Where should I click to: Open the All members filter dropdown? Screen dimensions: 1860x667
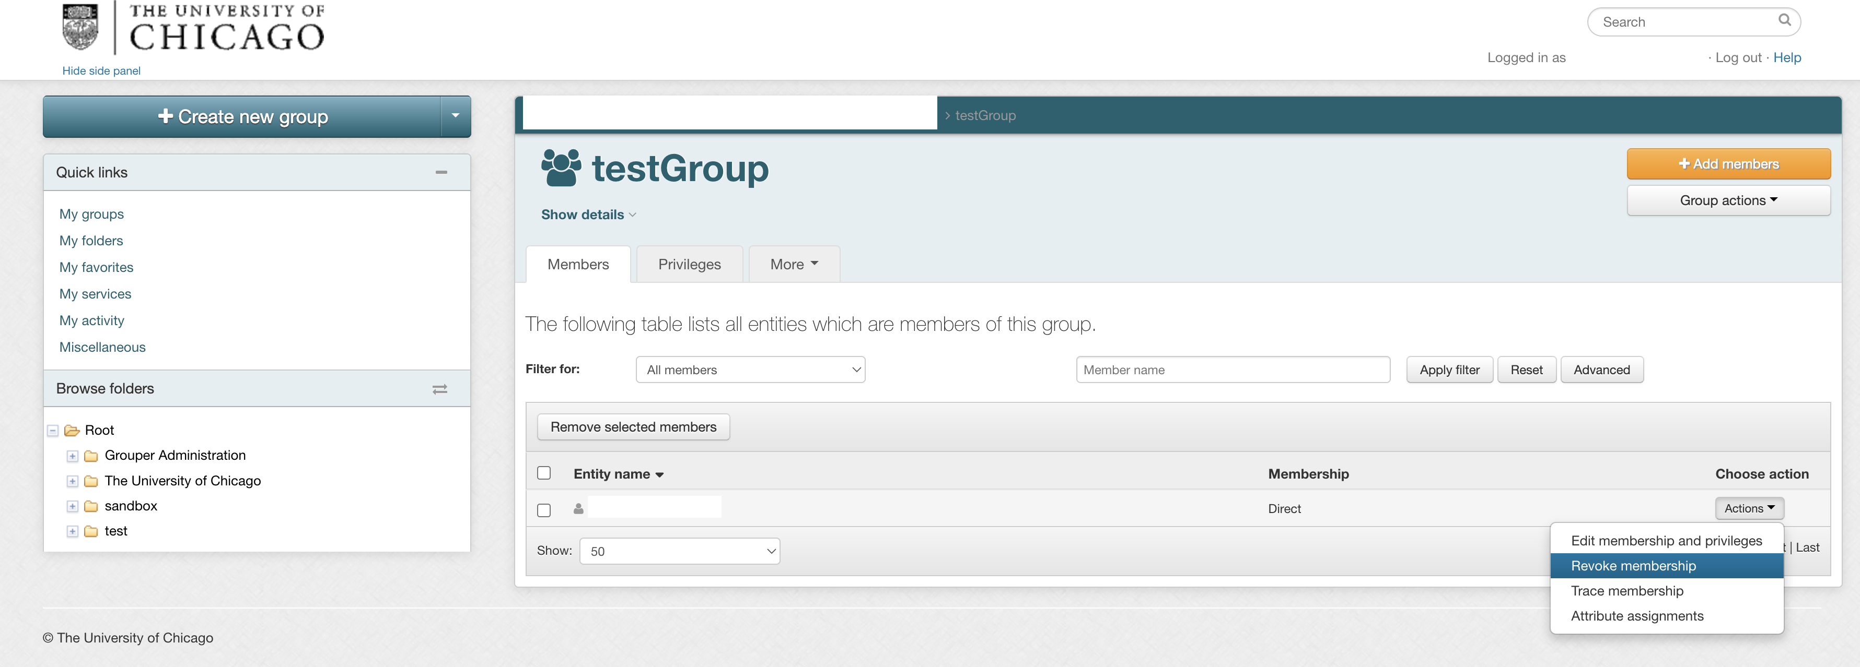[750, 370]
